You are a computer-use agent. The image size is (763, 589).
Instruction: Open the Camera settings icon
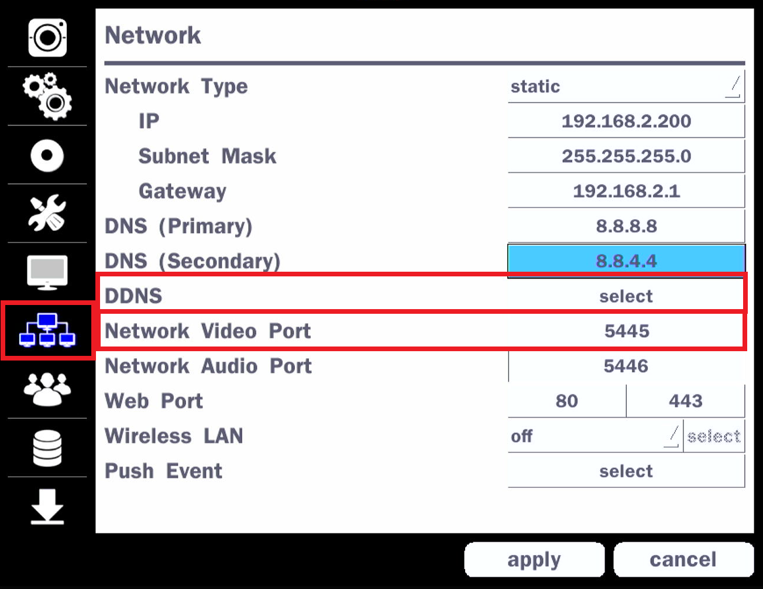click(x=47, y=36)
